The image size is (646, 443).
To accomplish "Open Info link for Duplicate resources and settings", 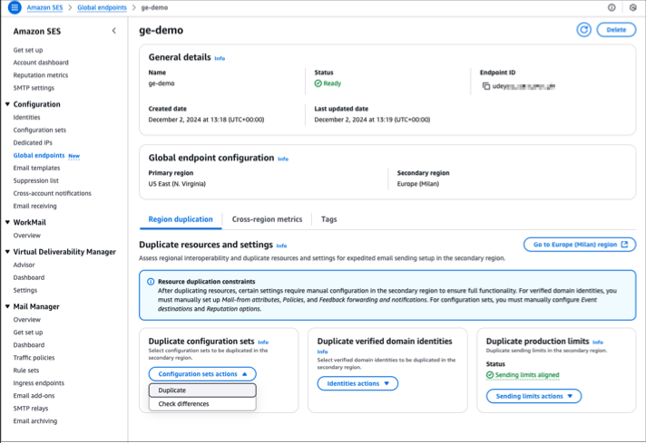I will coord(281,246).
